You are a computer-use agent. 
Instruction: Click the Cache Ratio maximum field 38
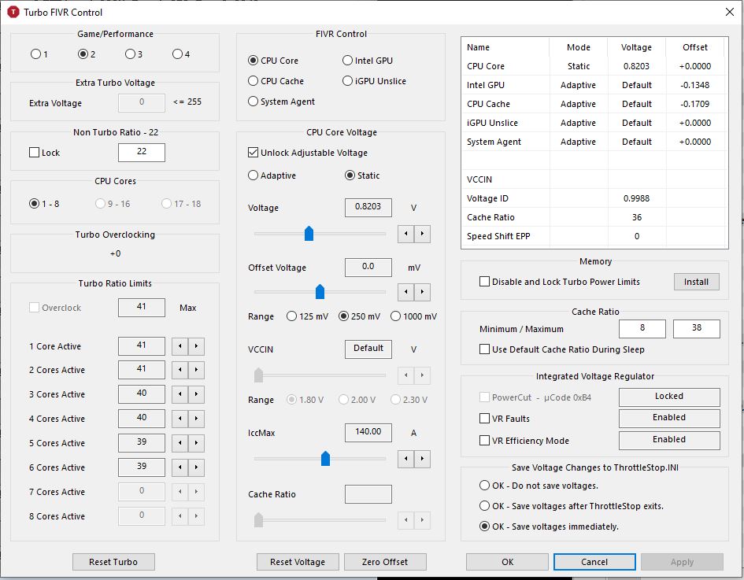[x=697, y=329]
